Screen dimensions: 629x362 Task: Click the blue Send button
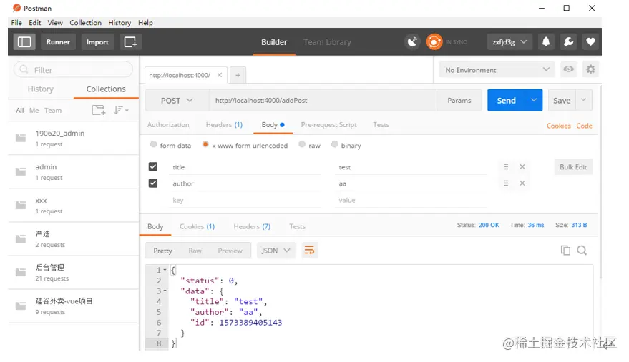click(x=506, y=100)
